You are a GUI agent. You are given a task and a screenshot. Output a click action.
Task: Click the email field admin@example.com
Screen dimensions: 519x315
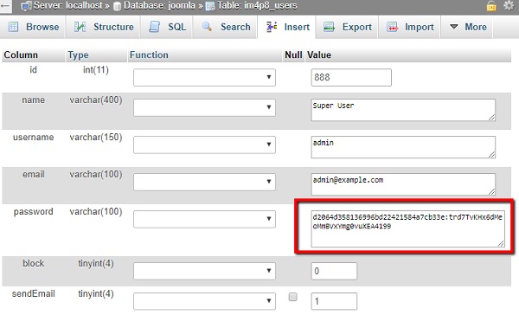click(403, 184)
